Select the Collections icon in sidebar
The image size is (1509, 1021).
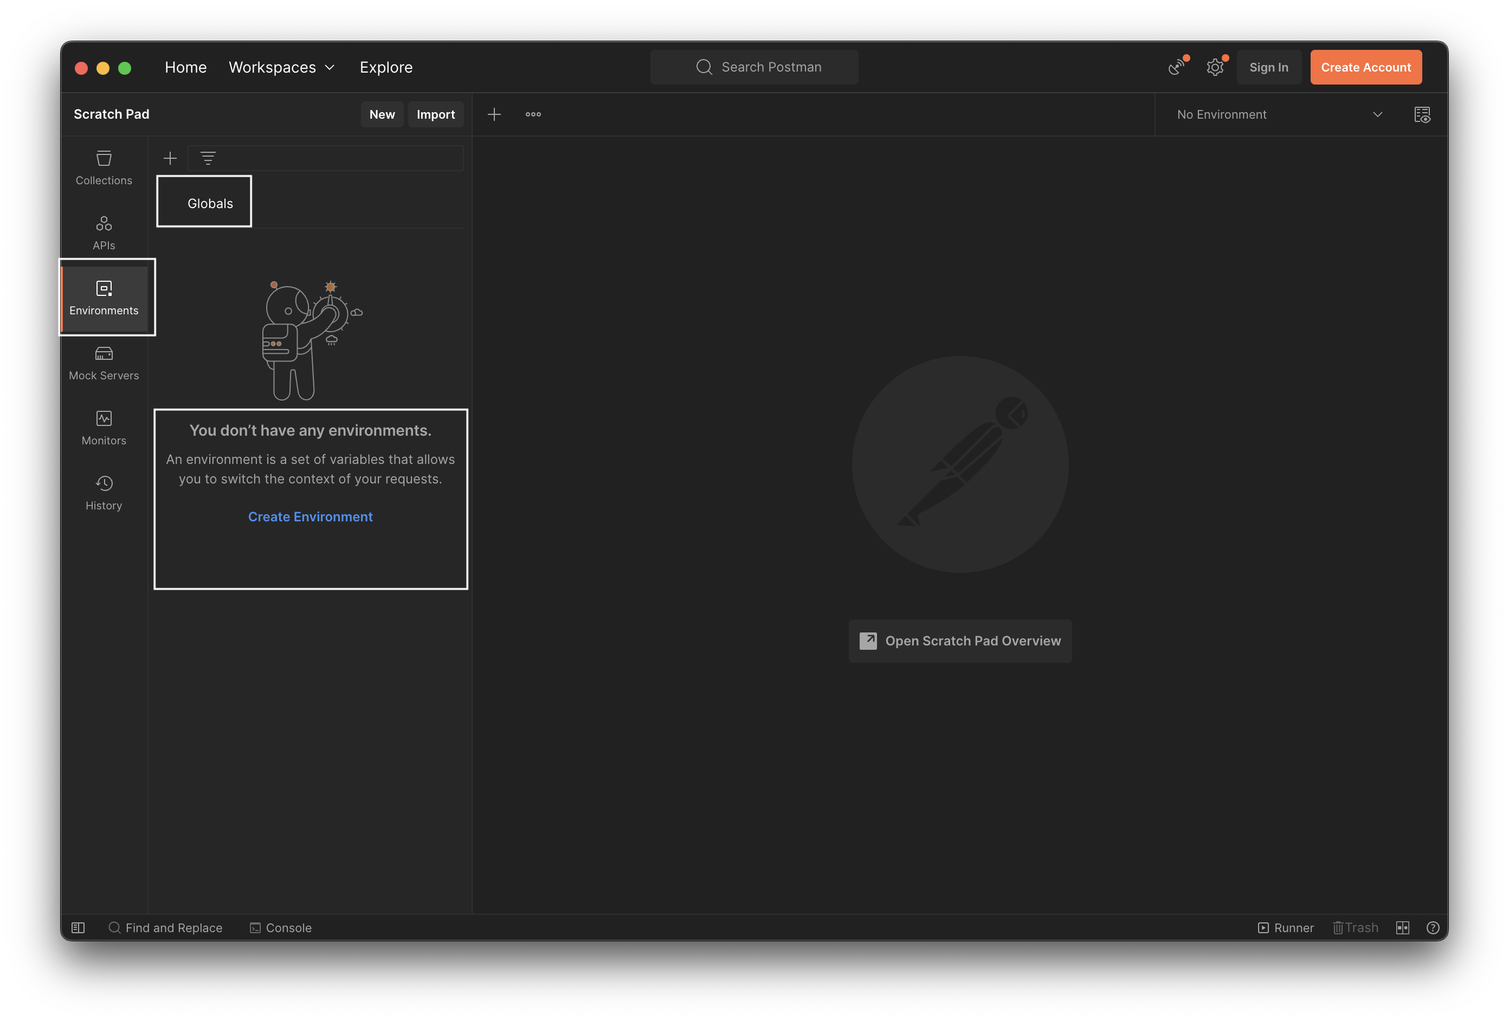pyautogui.click(x=104, y=167)
